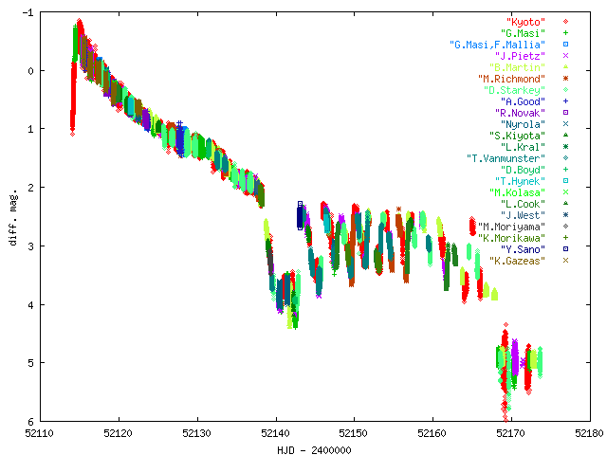Click the x-axis tick label 52130

tap(196, 434)
